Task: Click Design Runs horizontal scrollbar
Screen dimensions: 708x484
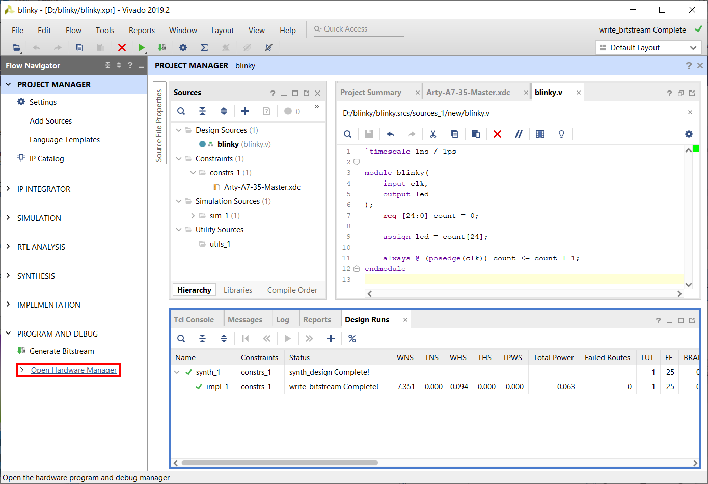Action: (280, 463)
